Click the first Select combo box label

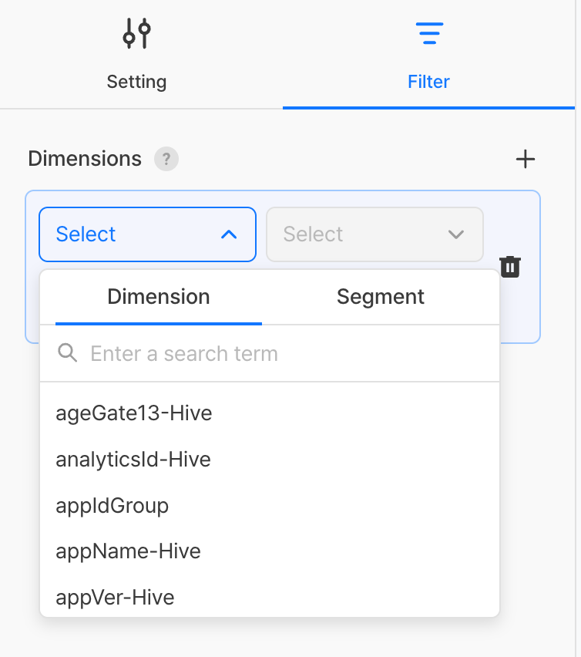click(86, 234)
